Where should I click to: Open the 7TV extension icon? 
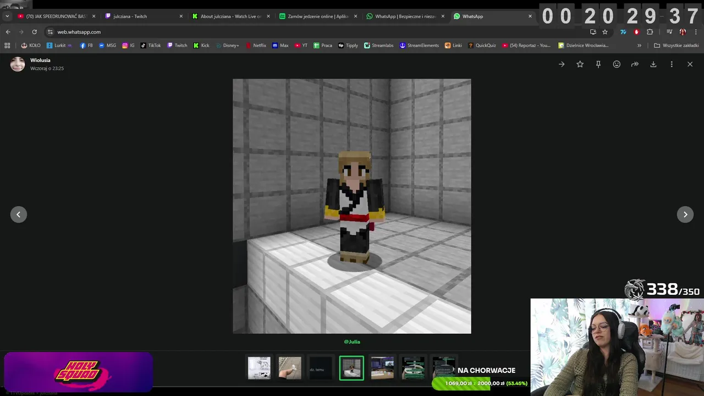click(623, 32)
